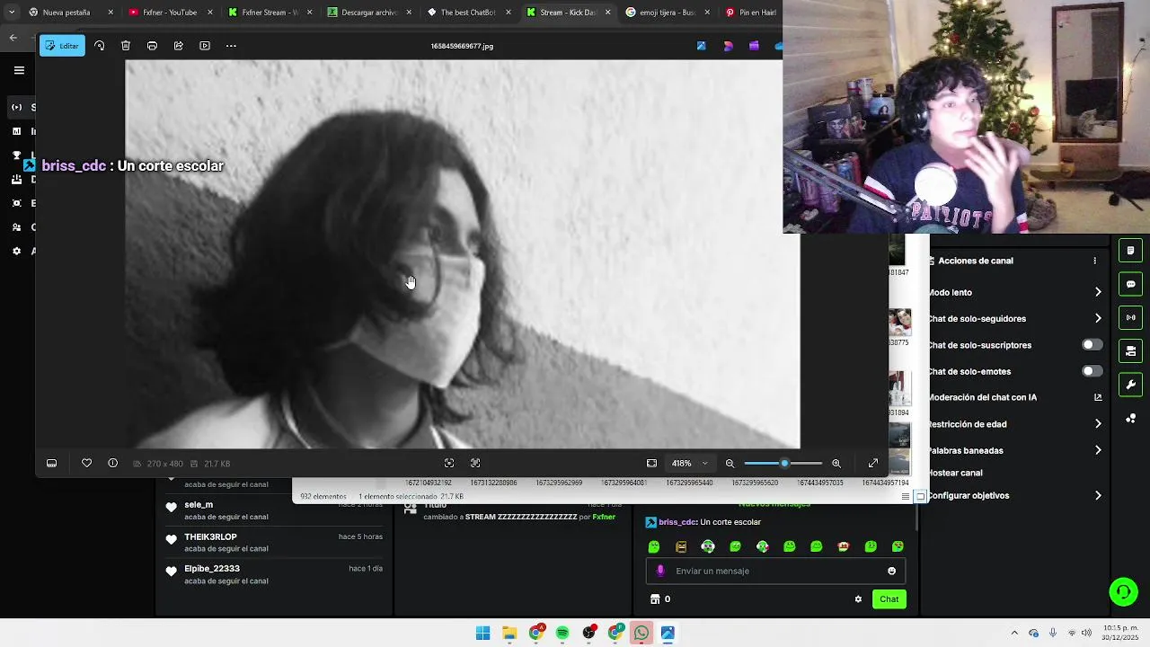
Task: Switch to emoji tijera Google tab
Action: click(x=667, y=13)
